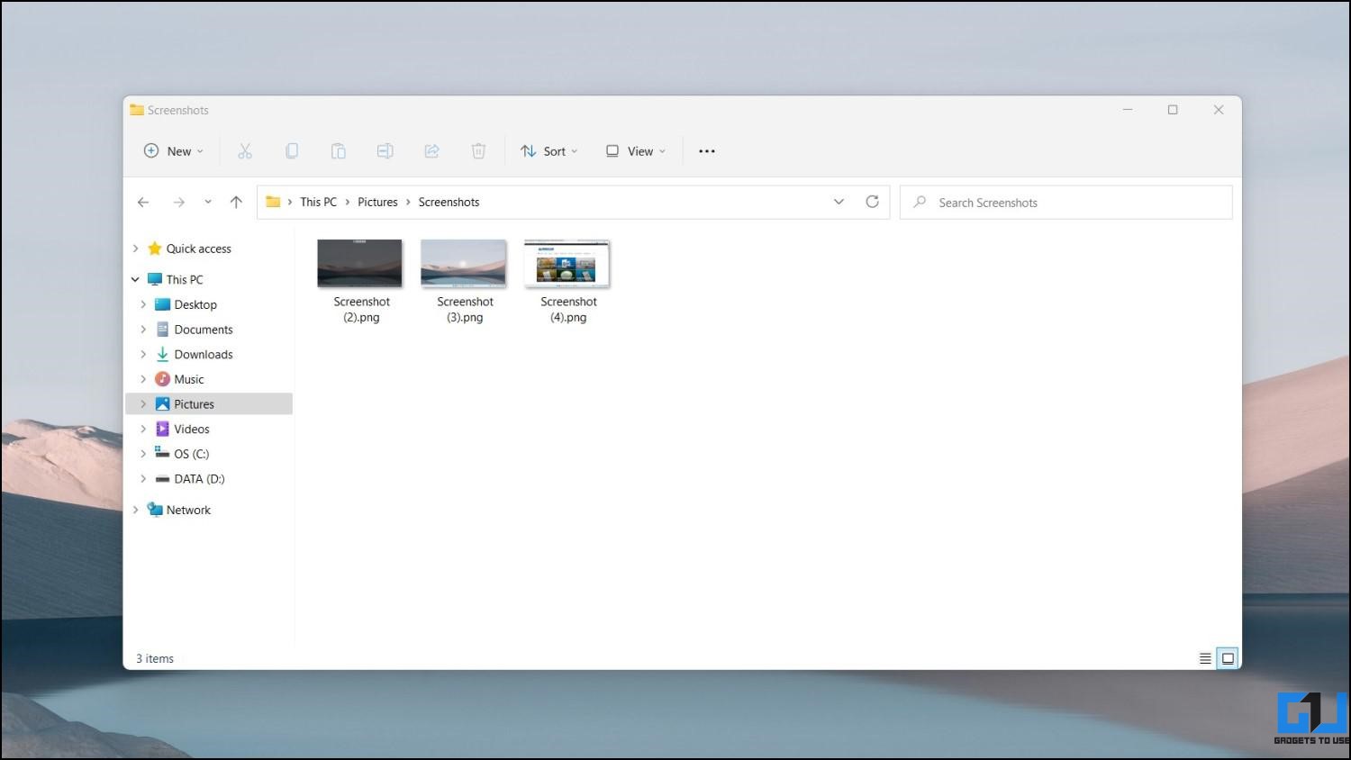Click This PC in the address breadcrumb
Image resolution: width=1351 pixels, height=760 pixels.
pos(318,202)
